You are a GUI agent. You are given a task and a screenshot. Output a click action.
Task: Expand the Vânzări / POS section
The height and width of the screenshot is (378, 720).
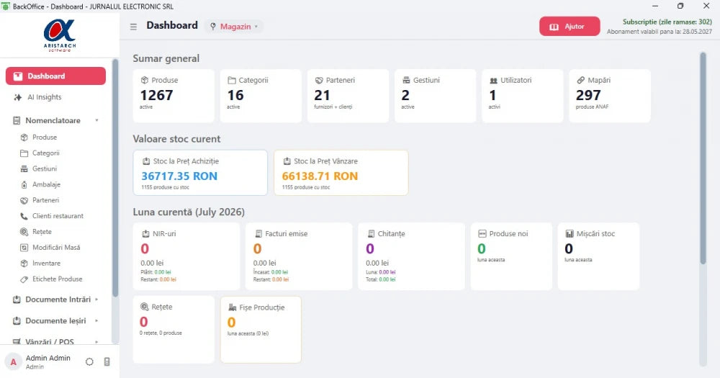tap(55, 341)
